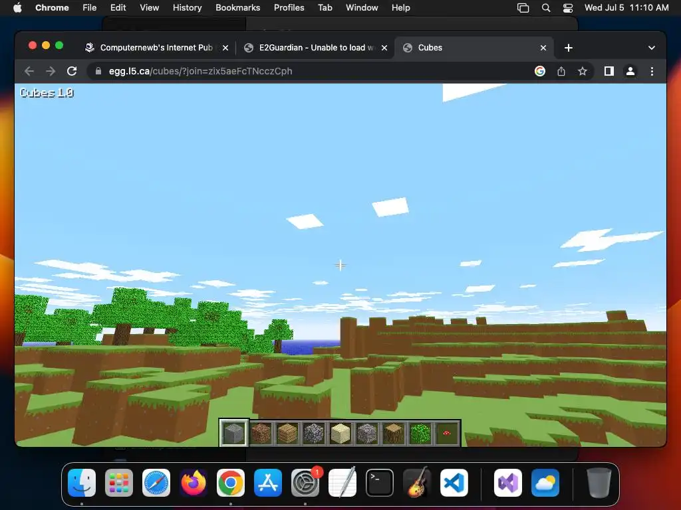The image size is (681, 510).
Task: Open Chrome three-dot menu
Action: pyautogui.click(x=652, y=71)
